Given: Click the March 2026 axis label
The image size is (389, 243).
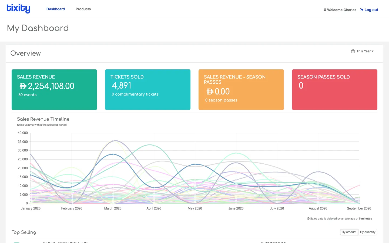Looking at the screenshot, I should (113, 208).
